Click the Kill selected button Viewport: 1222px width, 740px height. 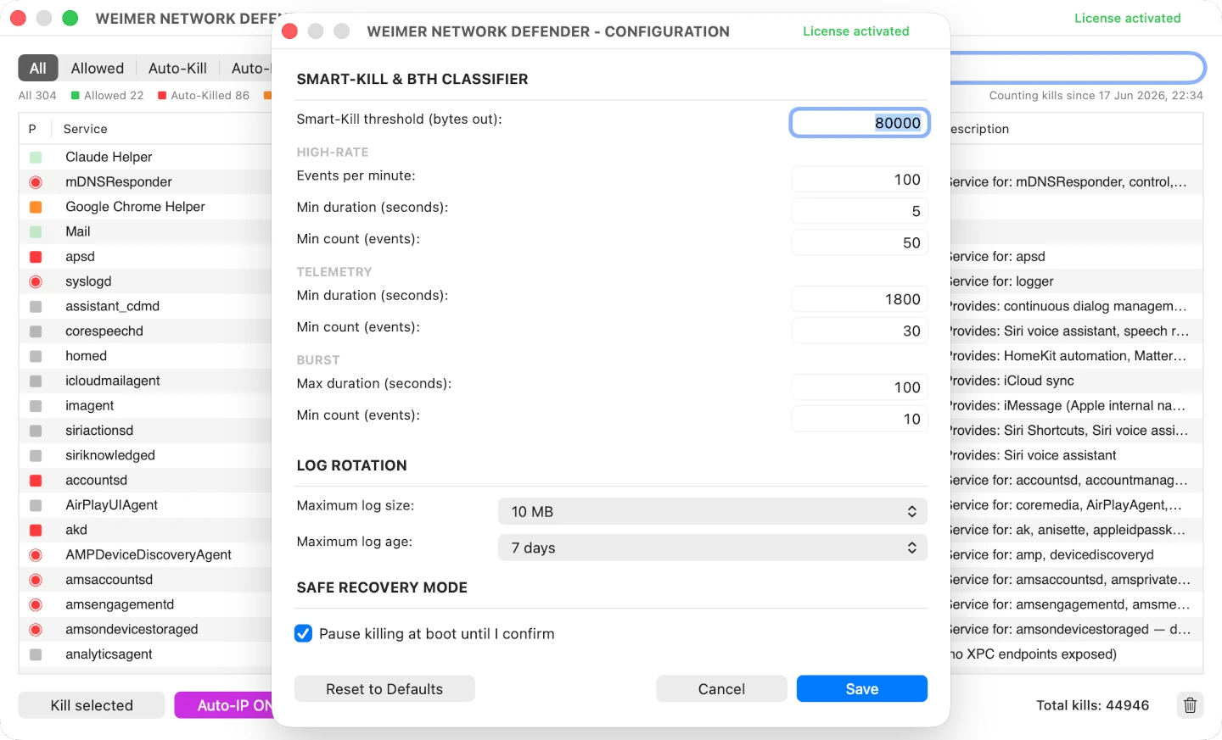pyautogui.click(x=92, y=705)
